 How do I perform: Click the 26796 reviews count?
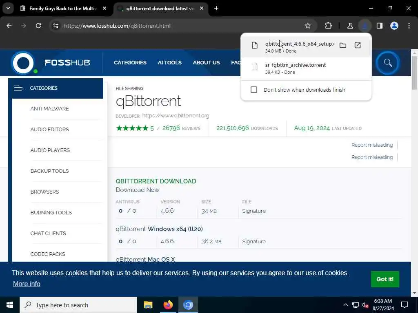tap(171, 128)
